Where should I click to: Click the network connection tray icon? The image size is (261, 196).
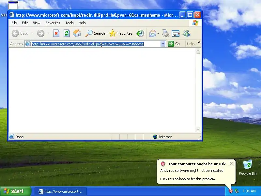tap(237, 191)
